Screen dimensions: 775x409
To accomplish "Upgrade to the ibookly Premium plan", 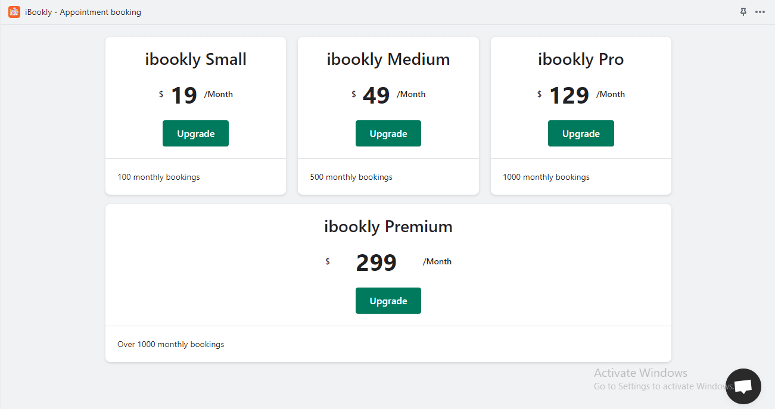I will point(388,301).
